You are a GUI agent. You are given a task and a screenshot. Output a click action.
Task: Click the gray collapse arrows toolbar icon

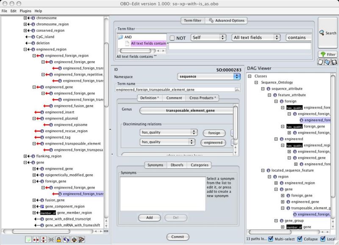[x=51, y=239]
